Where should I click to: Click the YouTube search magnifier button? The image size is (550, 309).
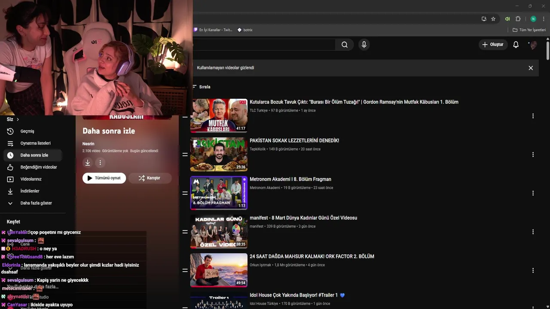[345, 45]
